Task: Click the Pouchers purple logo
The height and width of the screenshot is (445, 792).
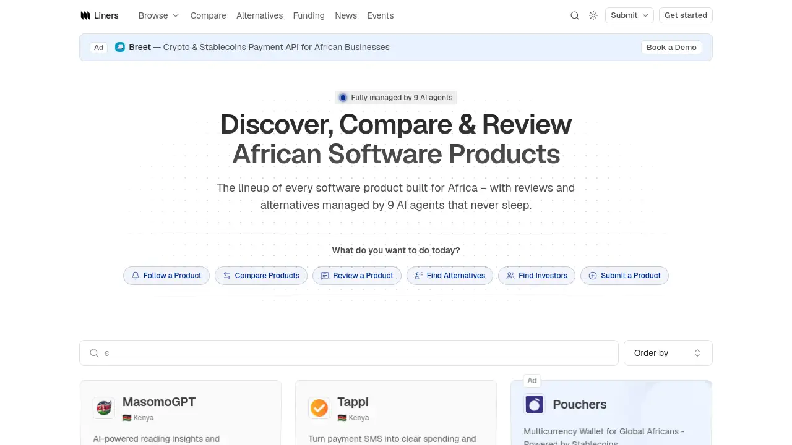Action: [x=535, y=404]
